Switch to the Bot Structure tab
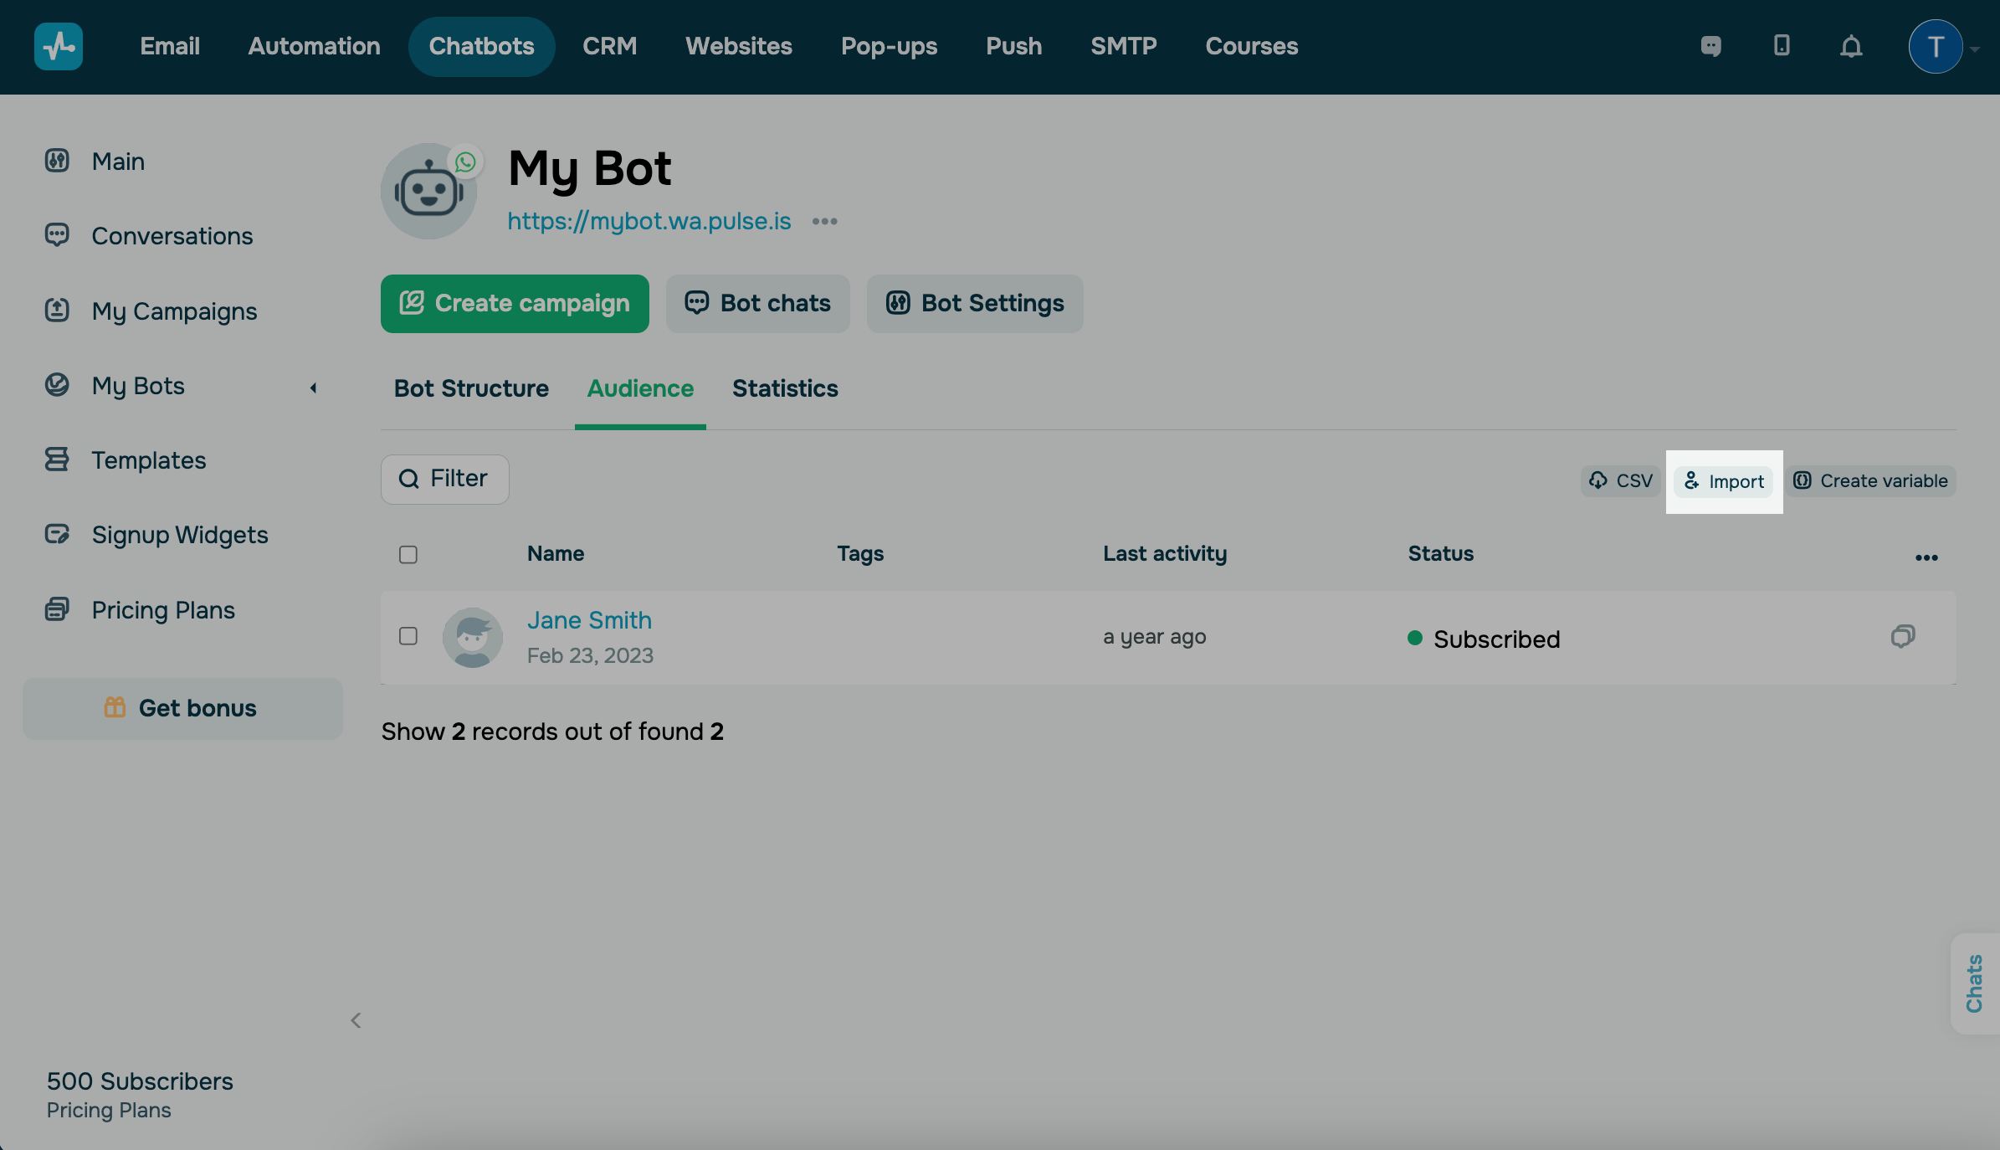Viewport: 2000px width, 1150px height. [471, 388]
